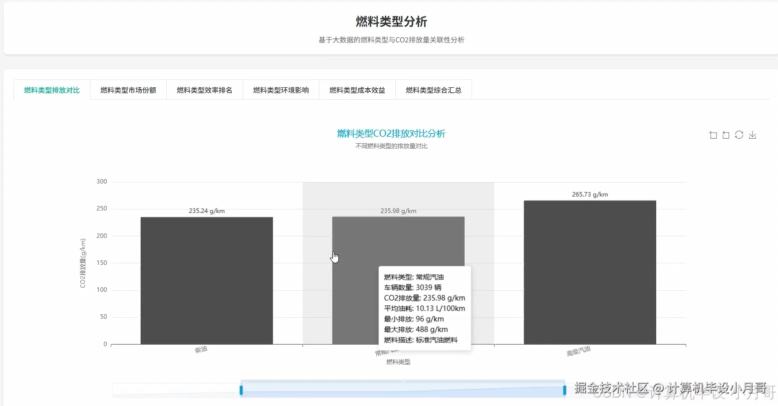
Task: Click the 265.73 g/km data label
Action: [x=589, y=194]
